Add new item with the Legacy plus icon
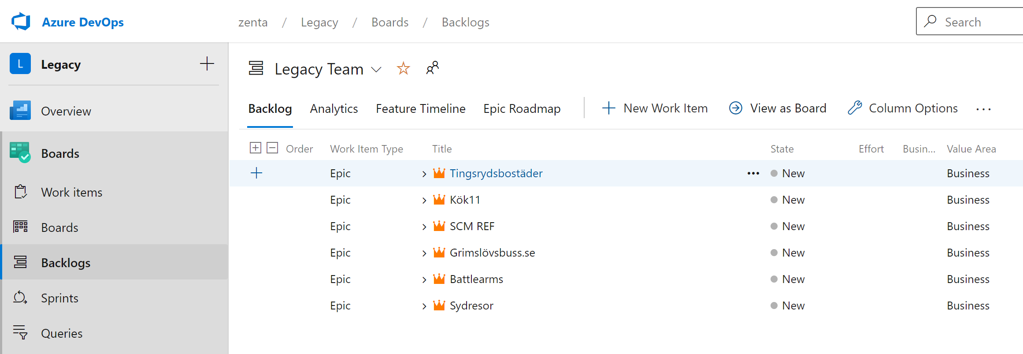Image resolution: width=1023 pixels, height=354 pixels. pyautogui.click(x=207, y=64)
